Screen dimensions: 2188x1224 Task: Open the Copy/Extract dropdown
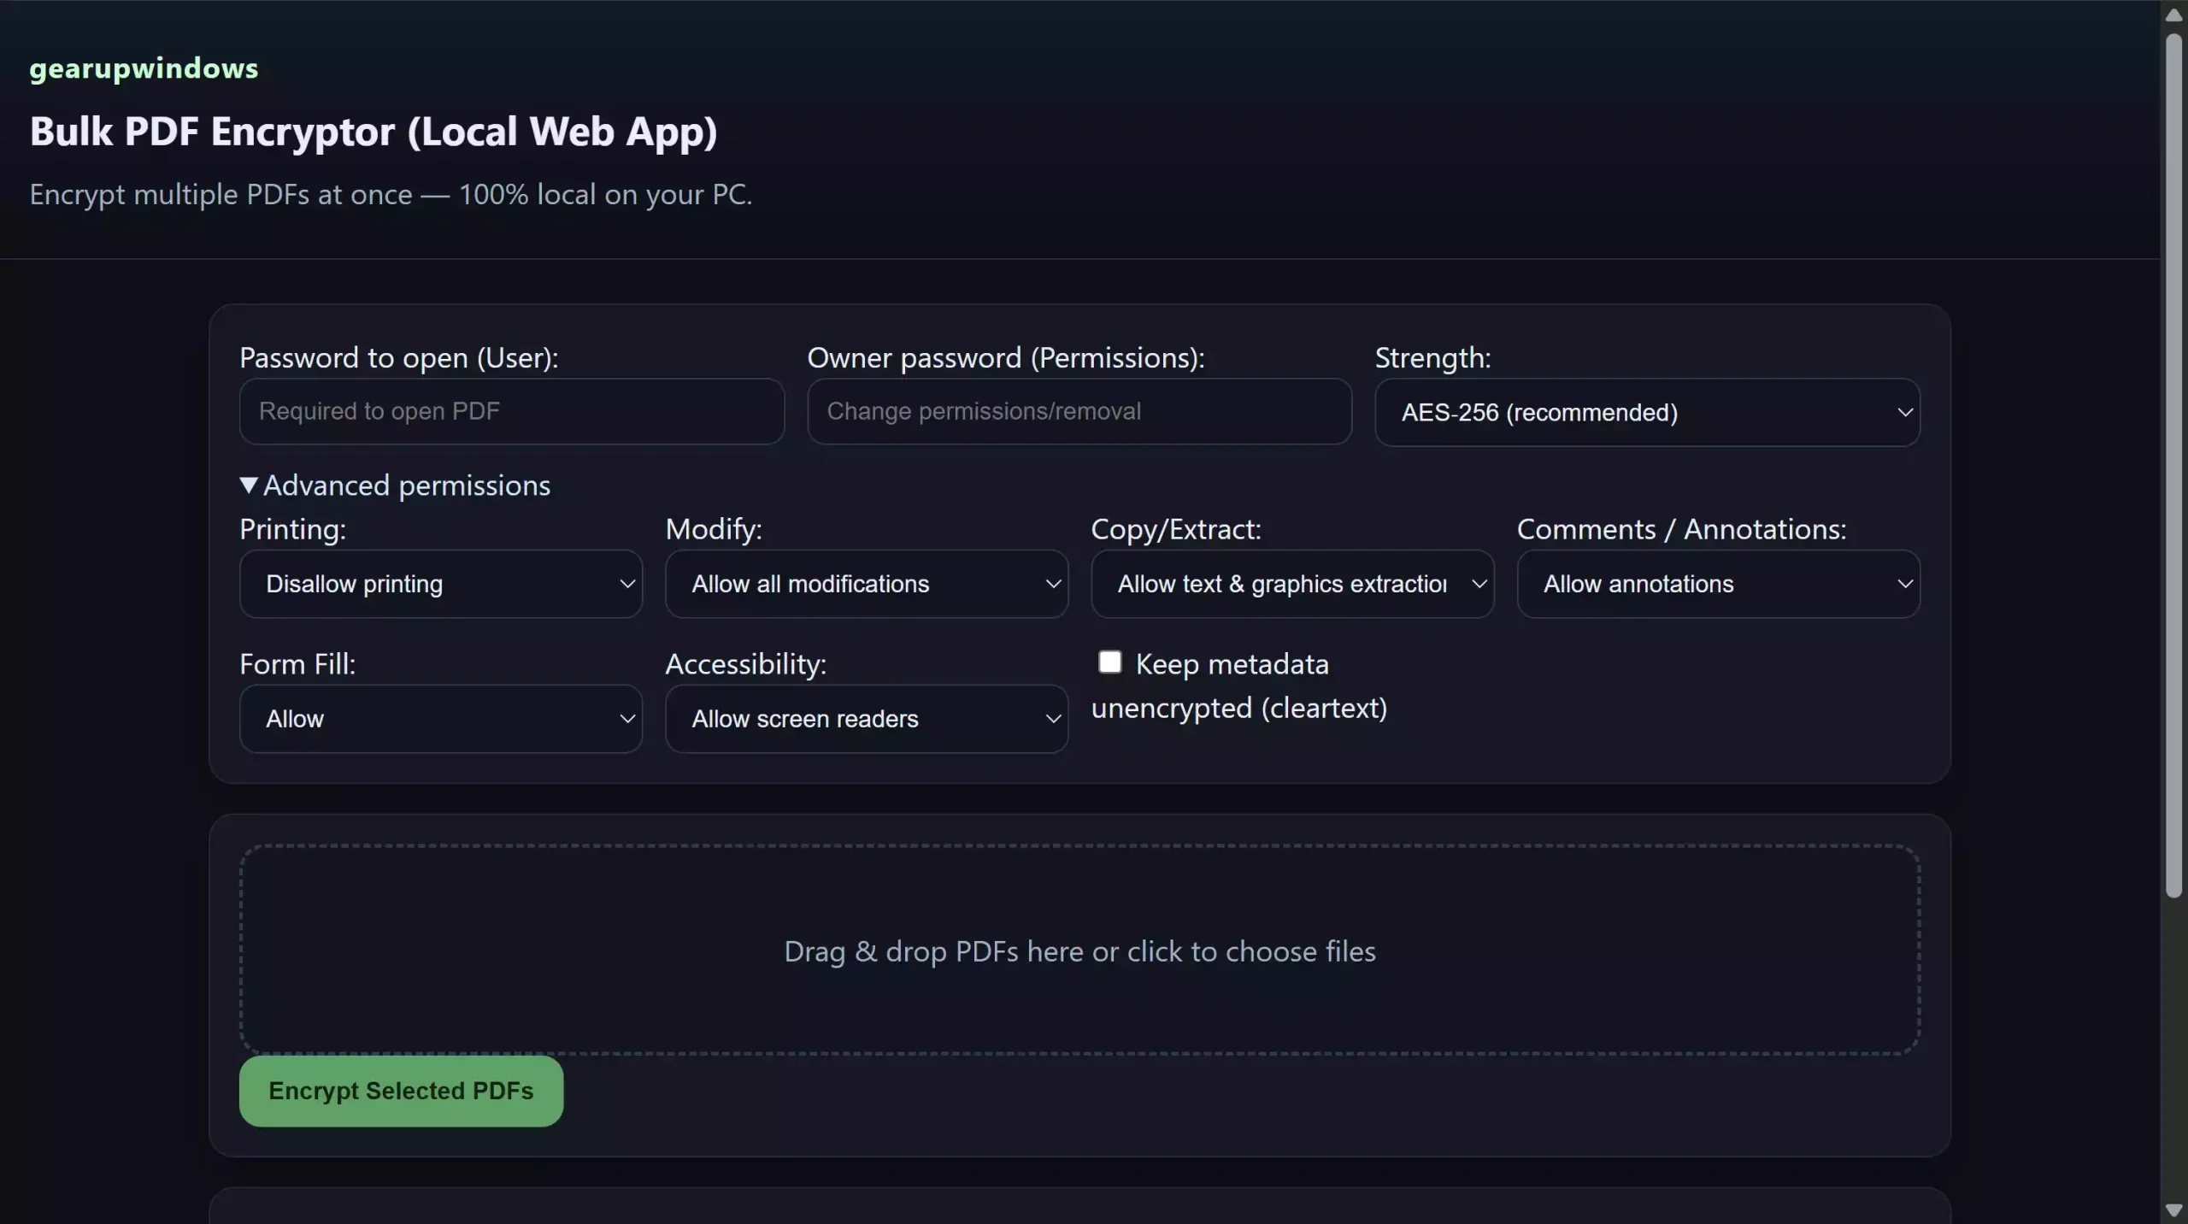click(x=1291, y=584)
